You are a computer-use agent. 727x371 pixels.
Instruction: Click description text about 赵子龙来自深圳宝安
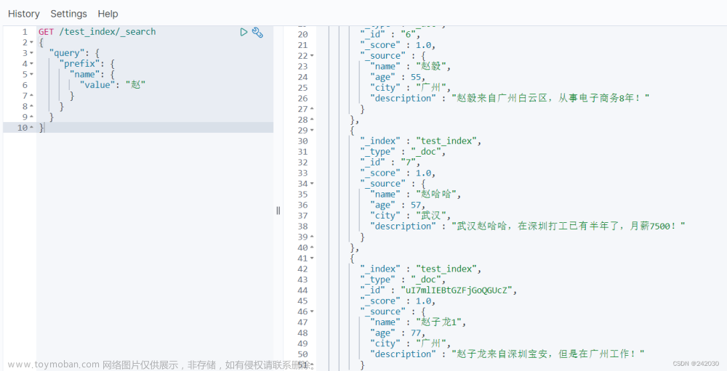point(548,354)
